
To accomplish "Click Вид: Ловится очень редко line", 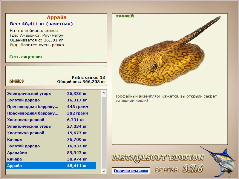I will tap(37, 45).
